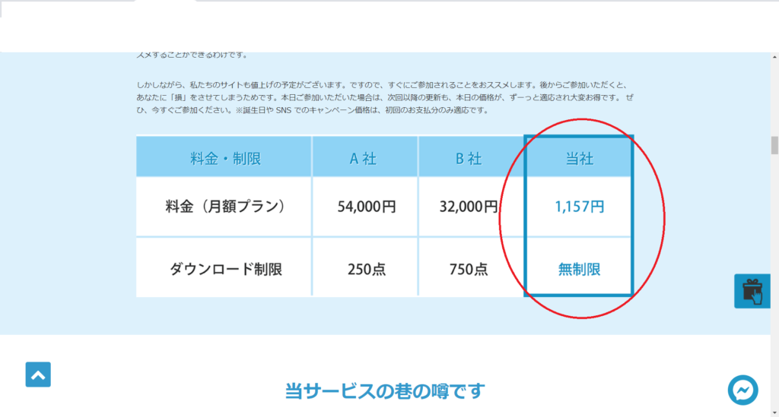Screen dimensions: 779x417
Task: Click the page scrollbar thumb
Action: click(x=774, y=146)
